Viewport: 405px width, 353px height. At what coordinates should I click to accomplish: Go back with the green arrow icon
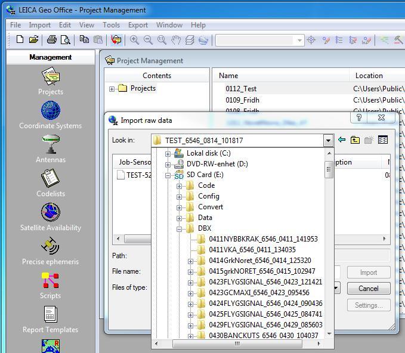[x=341, y=140]
